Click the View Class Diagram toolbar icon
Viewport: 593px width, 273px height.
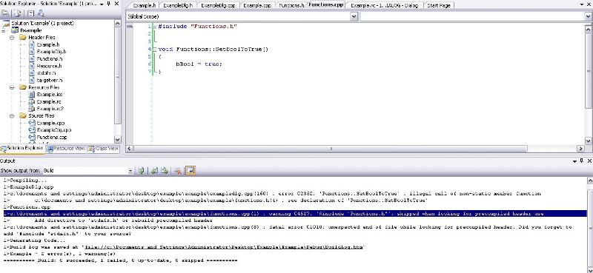[x=42, y=13]
